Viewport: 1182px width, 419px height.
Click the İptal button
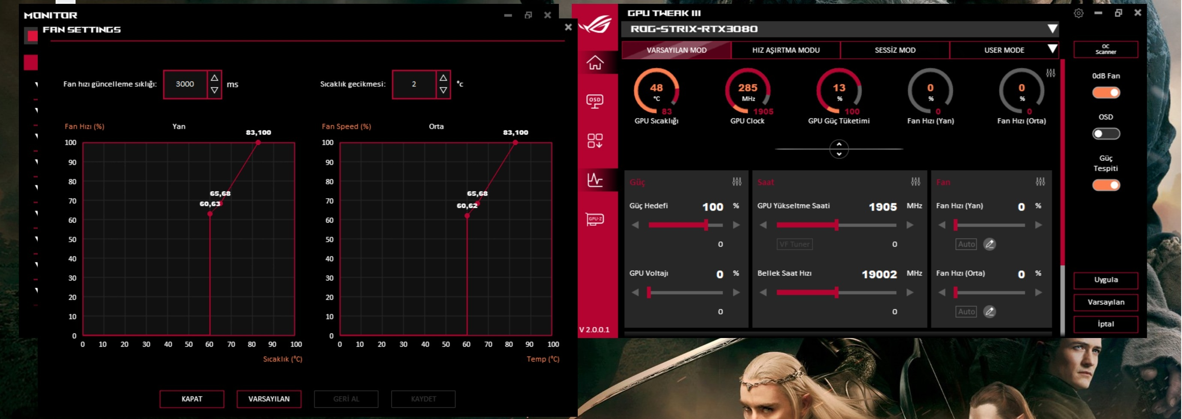pos(1106,324)
